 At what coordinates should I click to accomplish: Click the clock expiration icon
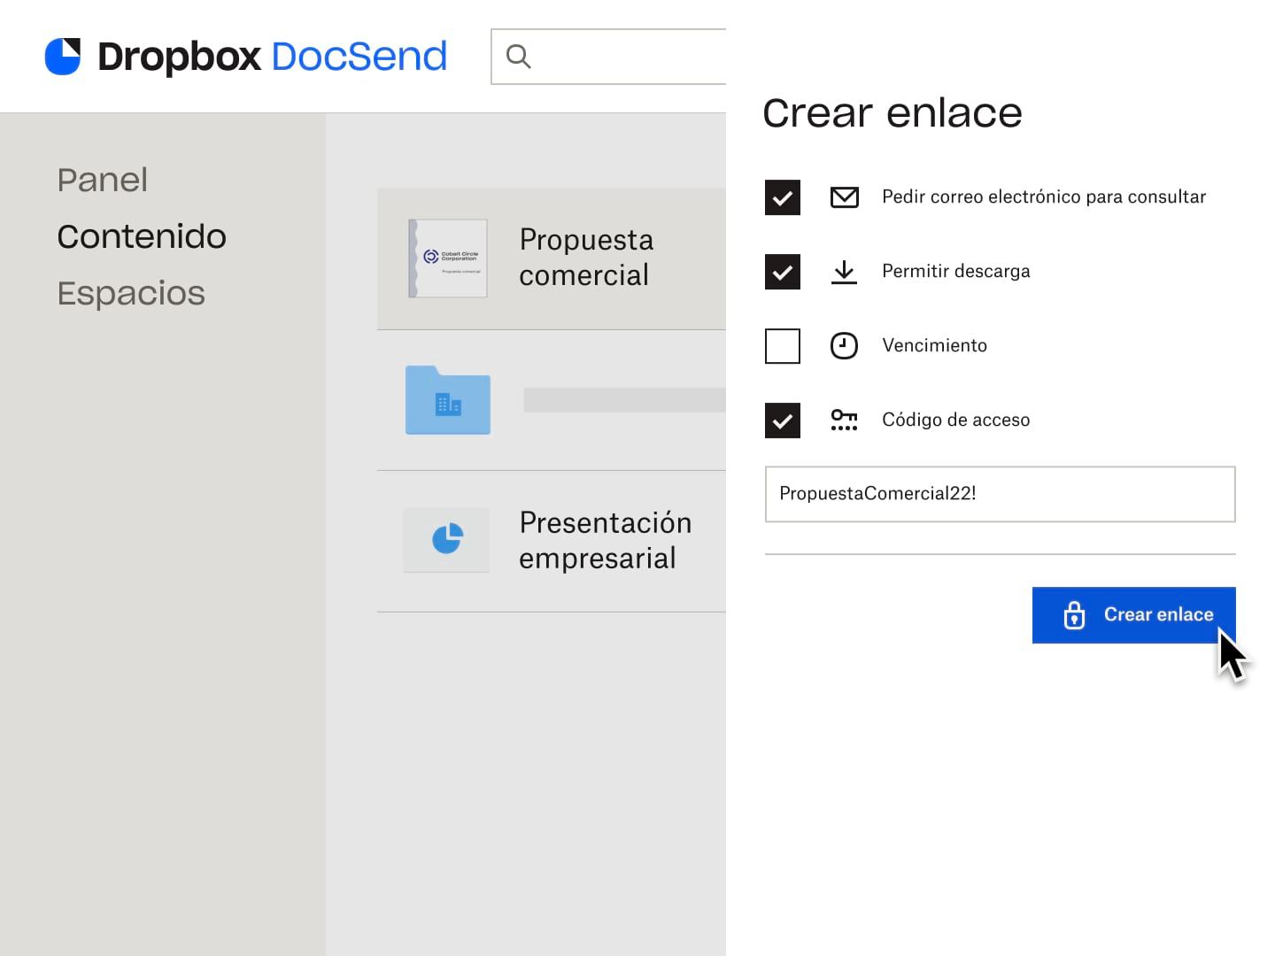coord(844,345)
